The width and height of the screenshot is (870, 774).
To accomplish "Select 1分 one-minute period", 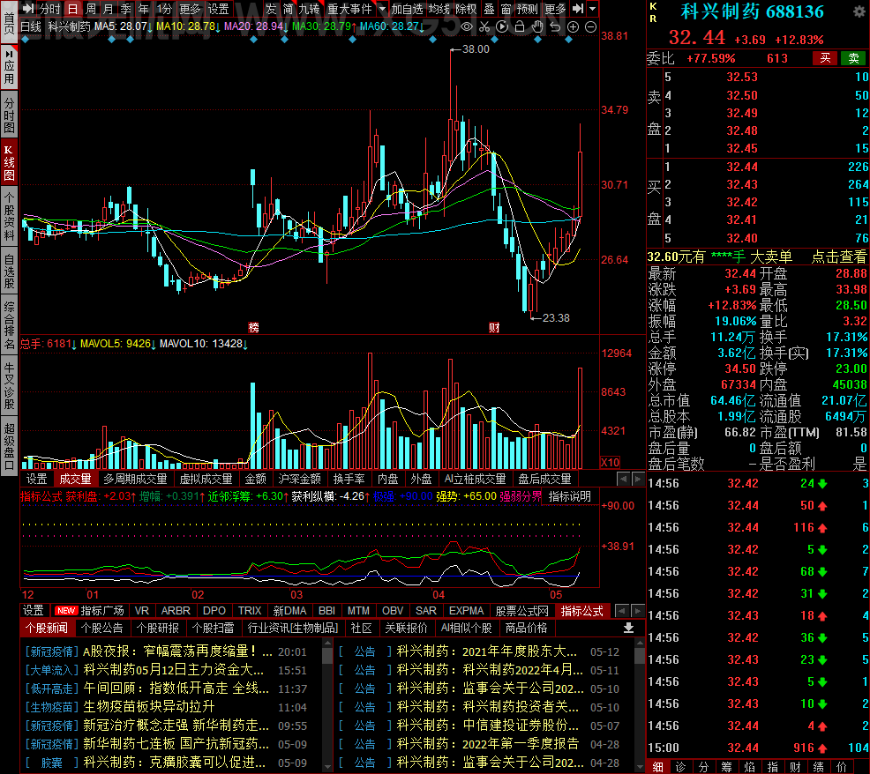I will pyautogui.click(x=164, y=9).
